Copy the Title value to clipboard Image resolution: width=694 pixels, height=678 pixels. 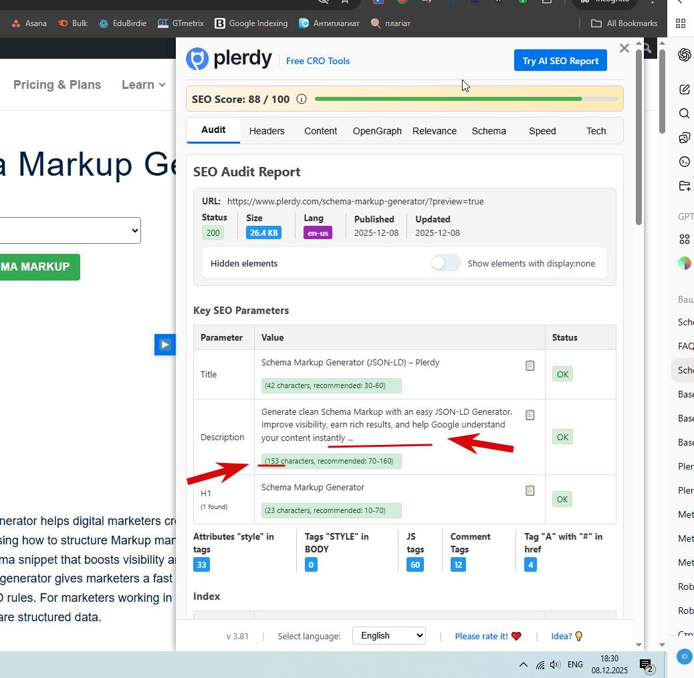pyautogui.click(x=530, y=365)
